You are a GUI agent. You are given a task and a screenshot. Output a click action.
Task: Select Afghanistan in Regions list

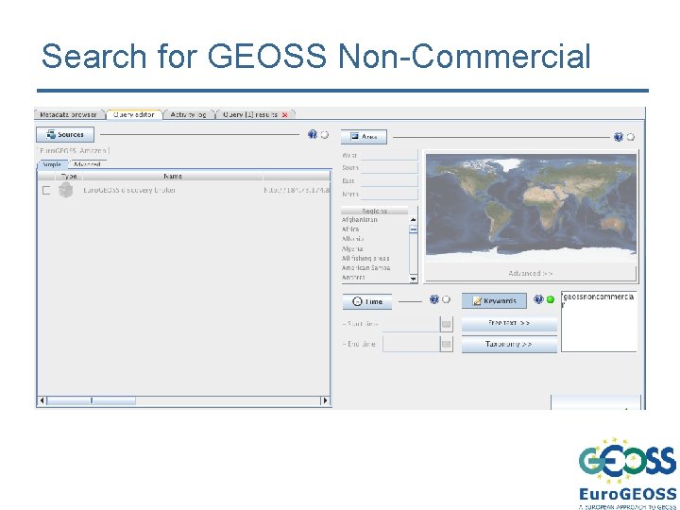[x=360, y=220]
